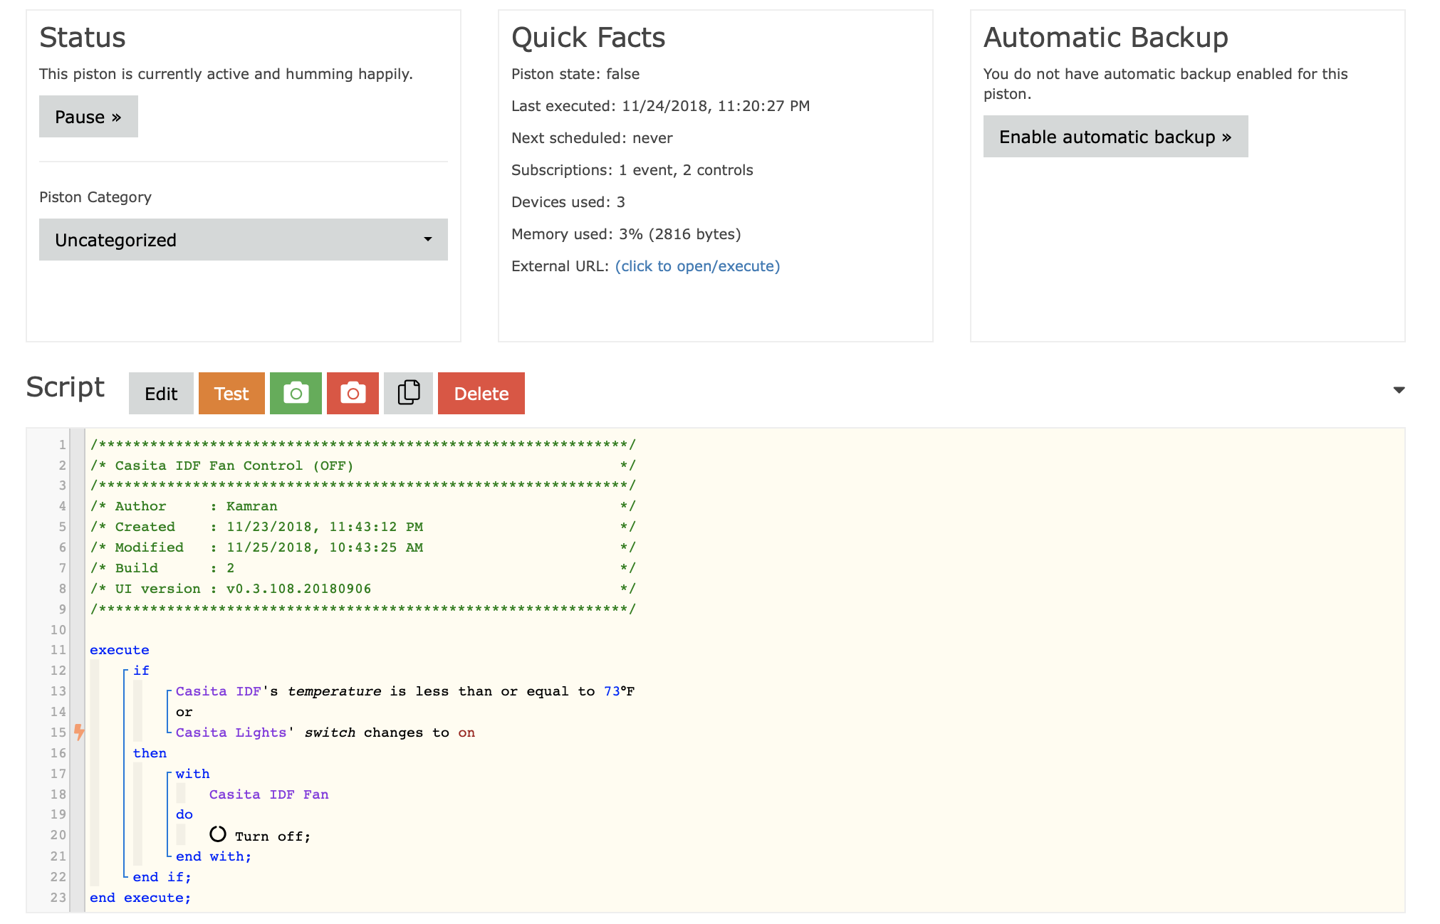Edit the piston script
The height and width of the screenshot is (924, 1440).
pos(161,393)
